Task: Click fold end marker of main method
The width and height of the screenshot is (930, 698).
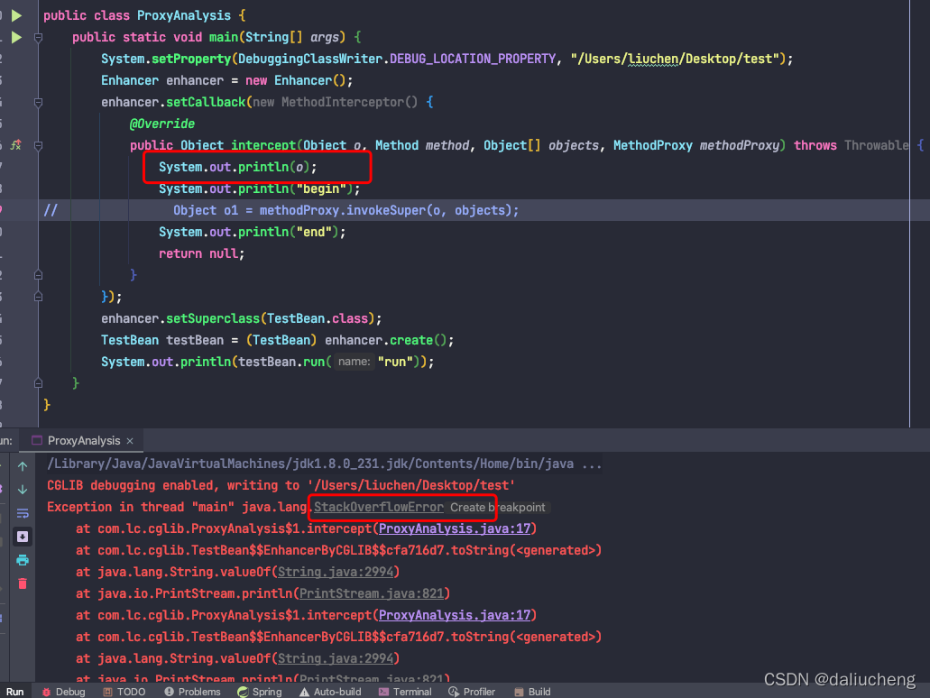Action: [x=39, y=383]
